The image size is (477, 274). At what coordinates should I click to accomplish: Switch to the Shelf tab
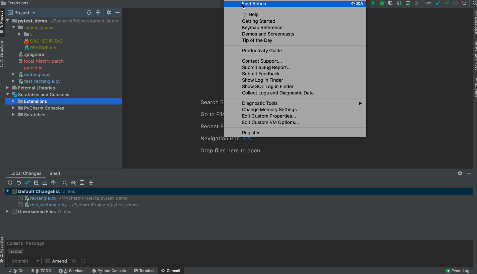55,173
